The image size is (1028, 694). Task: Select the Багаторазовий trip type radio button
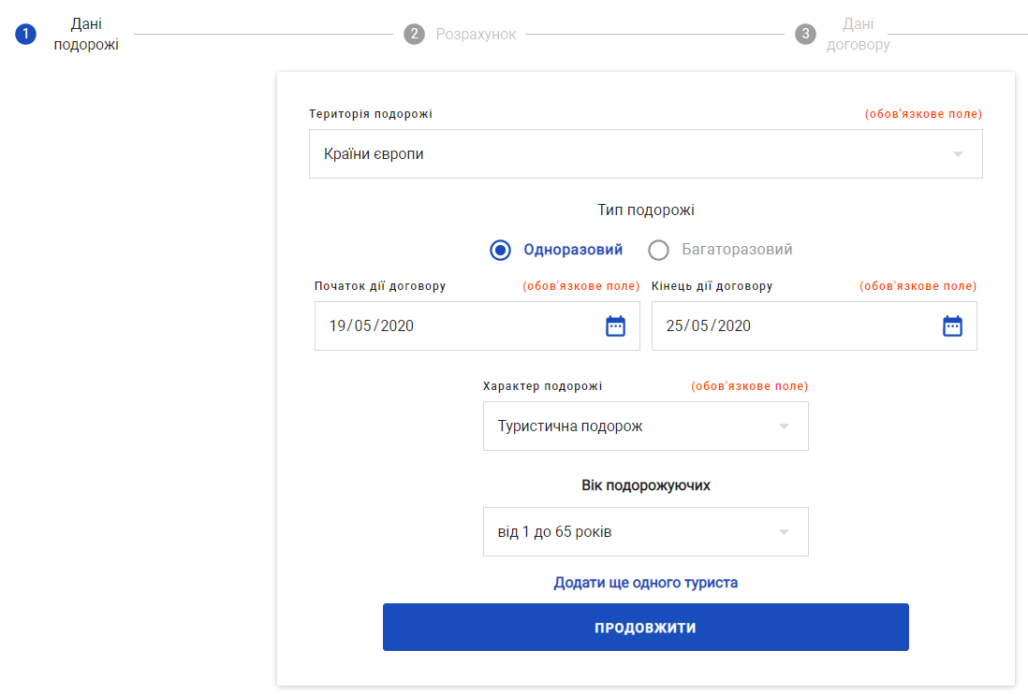659,250
